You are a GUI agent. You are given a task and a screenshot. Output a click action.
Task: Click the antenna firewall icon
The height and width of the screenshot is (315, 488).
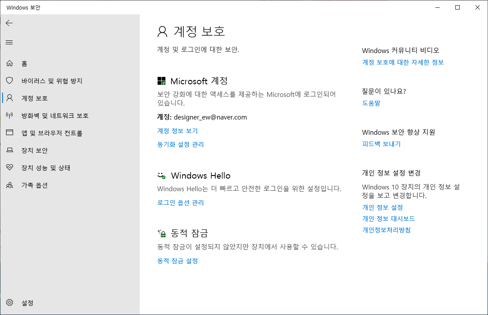click(x=10, y=116)
